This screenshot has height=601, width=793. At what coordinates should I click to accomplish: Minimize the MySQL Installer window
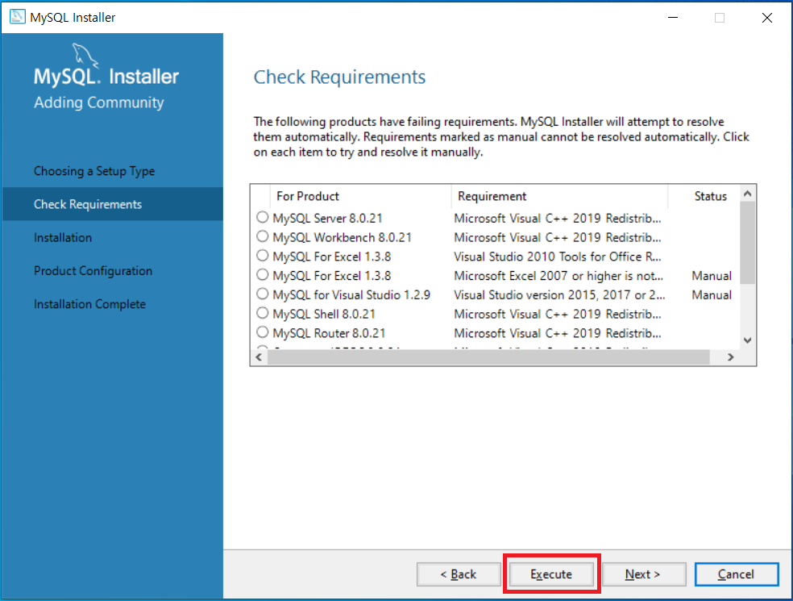click(x=673, y=18)
